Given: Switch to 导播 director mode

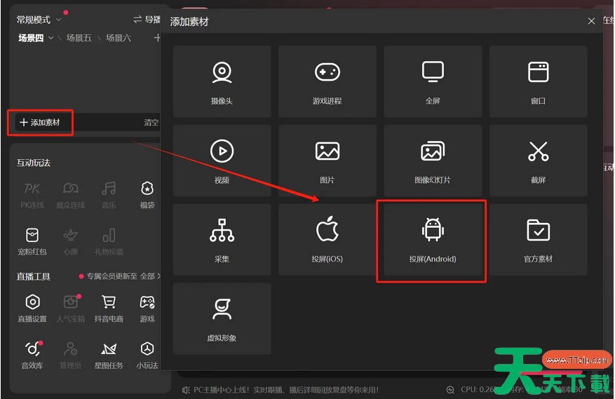Looking at the screenshot, I should coord(147,20).
